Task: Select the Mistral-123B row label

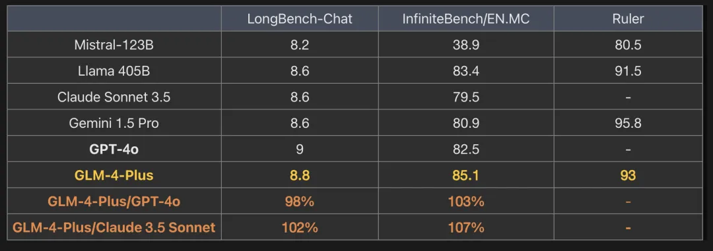Action: (114, 45)
